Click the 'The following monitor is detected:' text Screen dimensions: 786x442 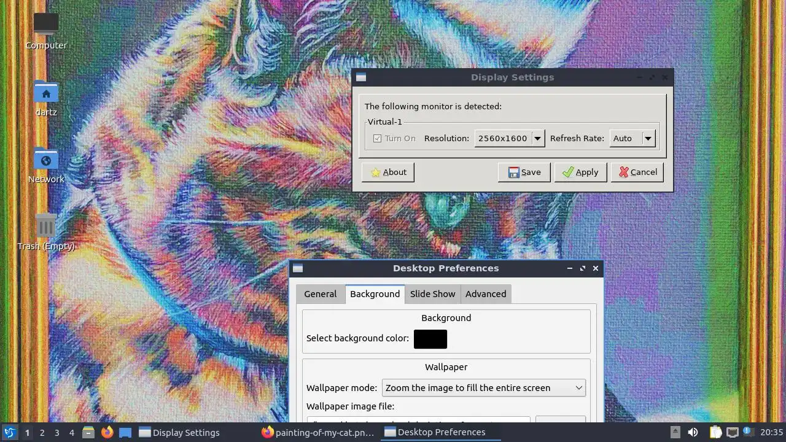tap(433, 106)
